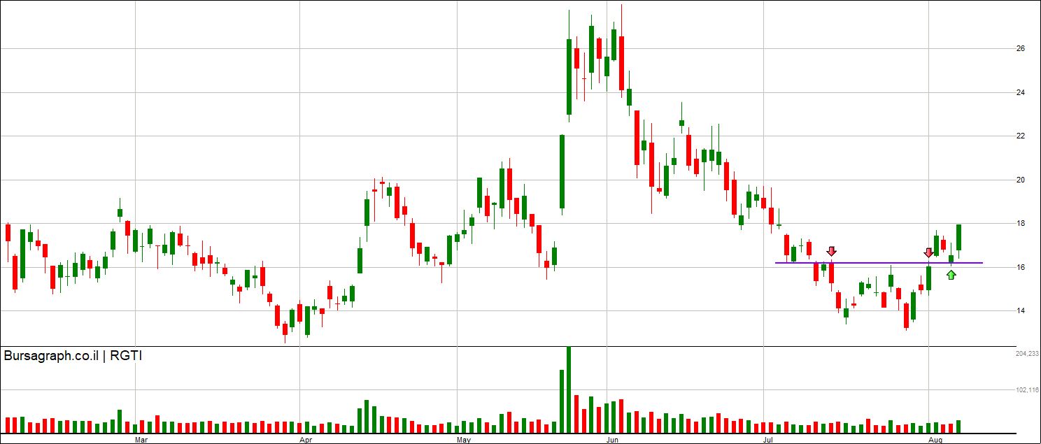
Task: Select the purple horizontal resistance line
Action: pos(879,263)
